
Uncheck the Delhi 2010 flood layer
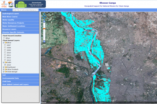pos(5,65)
